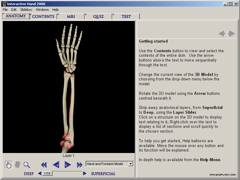Open the Help menu
Viewport: 240px width, 180px height.
[x=55, y=10]
